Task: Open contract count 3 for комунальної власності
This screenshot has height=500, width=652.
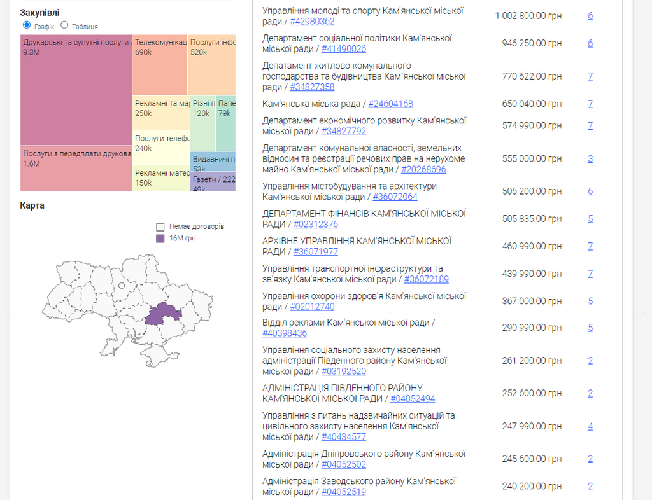Action: [590, 158]
